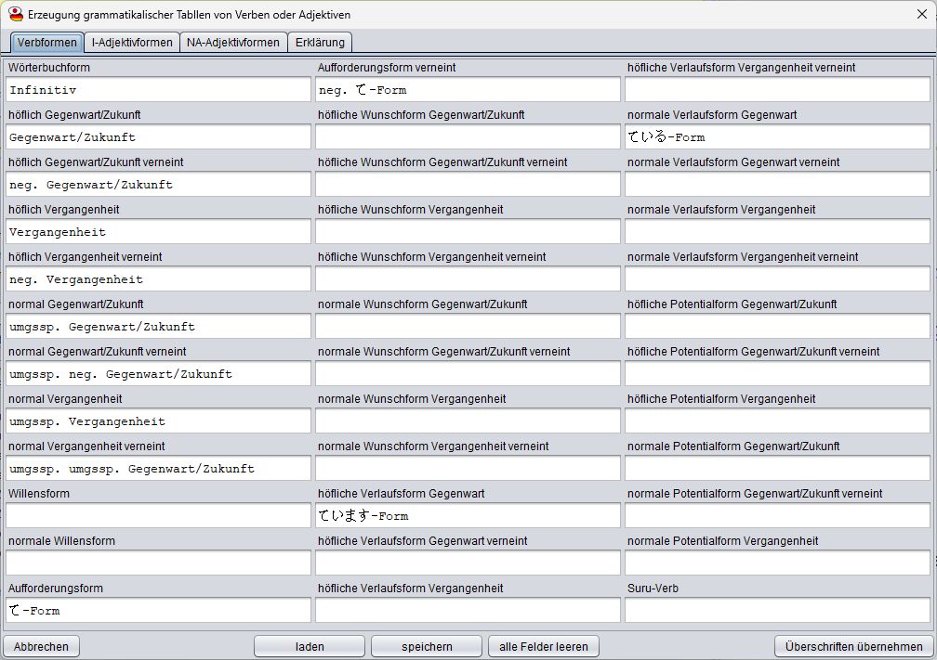The width and height of the screenshot is (937, 660).
Task: Hit the speichern button
Action: [427, 646]
